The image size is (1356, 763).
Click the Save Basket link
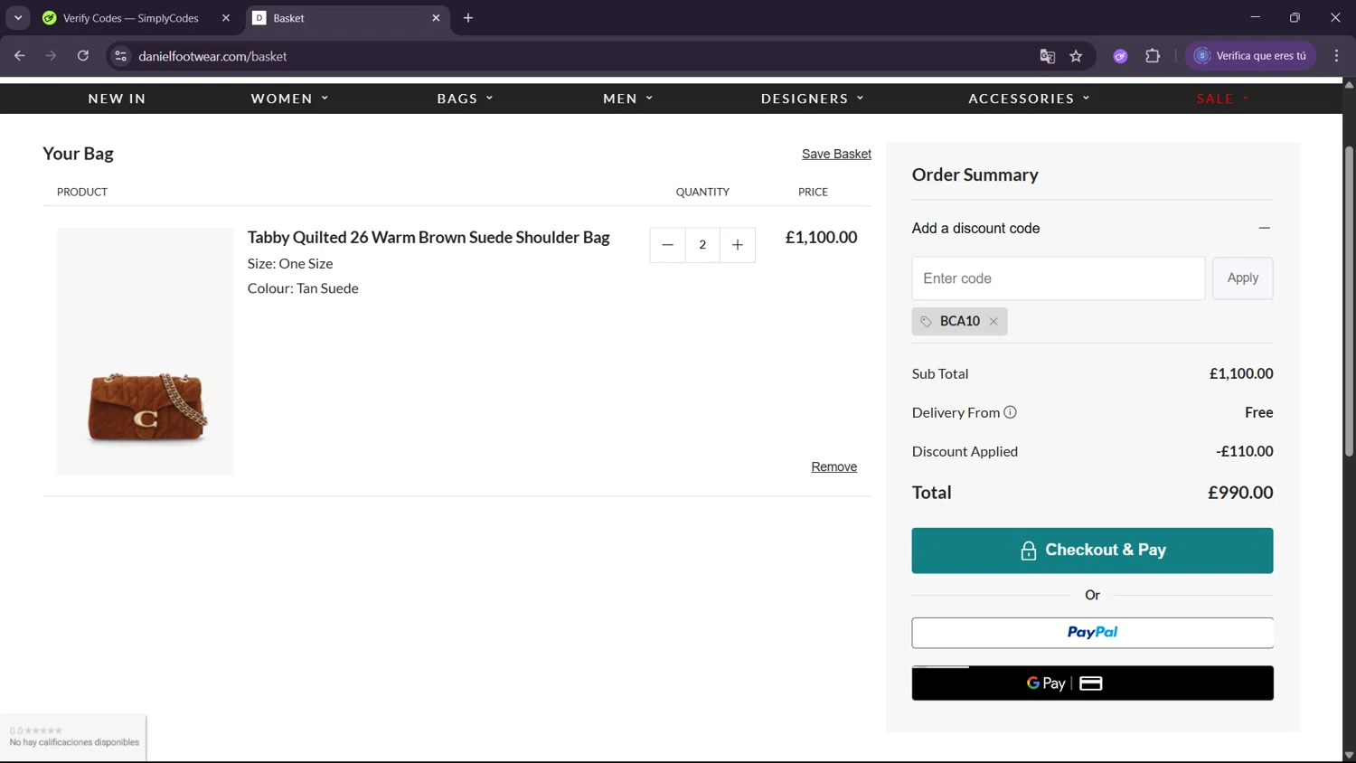(836, 154)
